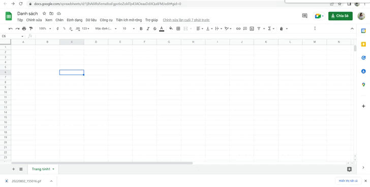Open the Định dạng menu
Viewport: 370px width, 187px height.
coord(75,20)
